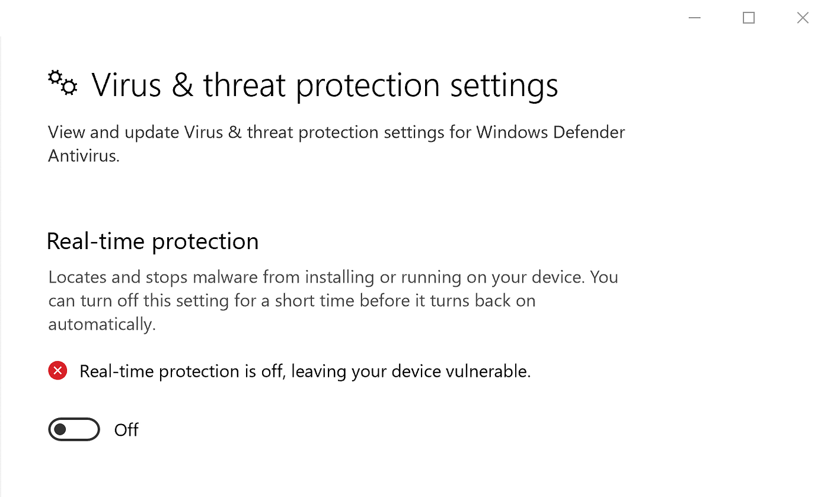This screenshot has width=830, height=497.
Task: Click the gray strip on the left window edge
Action: (x=1, y=267)
